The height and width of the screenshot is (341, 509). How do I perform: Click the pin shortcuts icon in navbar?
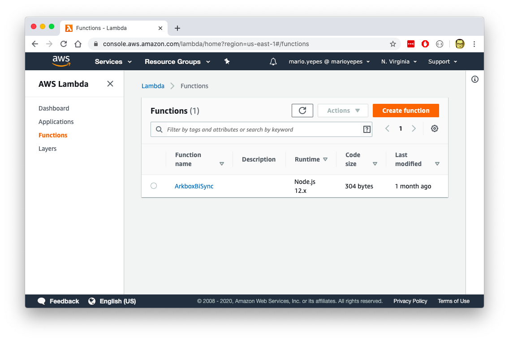(227, 61)
